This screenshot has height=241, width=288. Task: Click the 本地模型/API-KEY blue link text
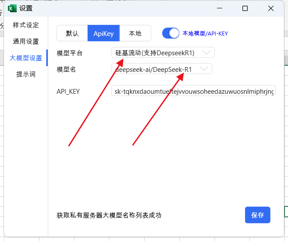(x=205, y=33)
